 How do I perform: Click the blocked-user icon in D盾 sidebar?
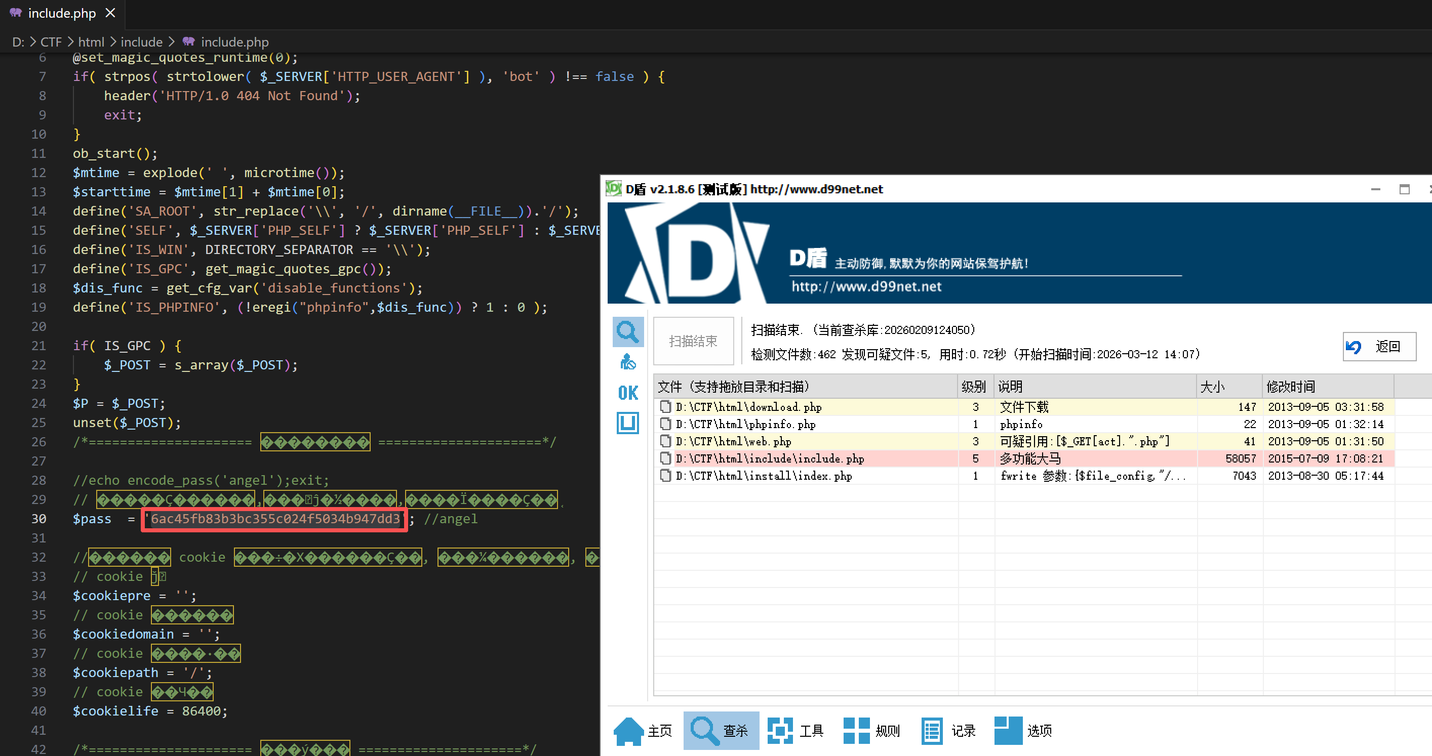point(627,362)
